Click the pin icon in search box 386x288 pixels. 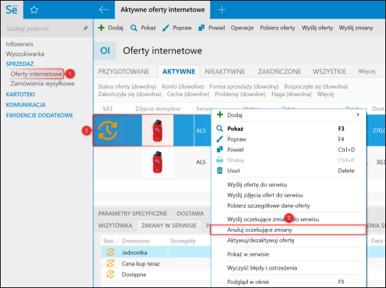[x=85, y=29]
